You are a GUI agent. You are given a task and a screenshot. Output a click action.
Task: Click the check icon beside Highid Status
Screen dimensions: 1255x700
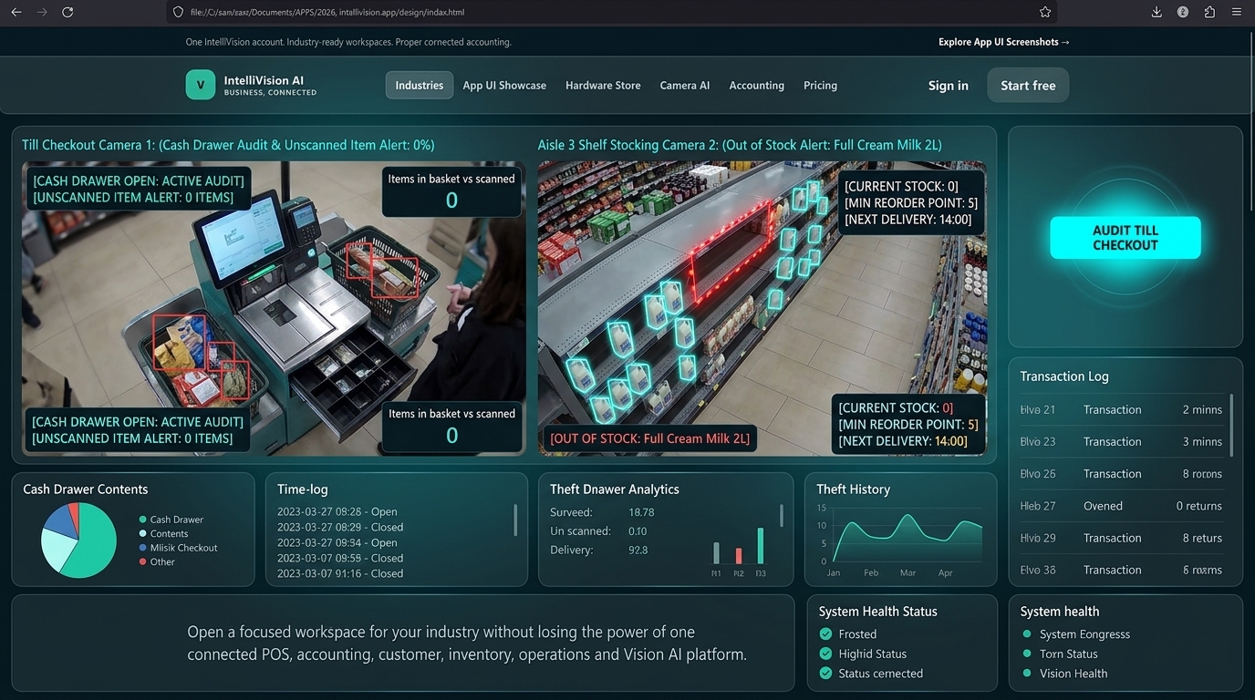[x=826, y=654]
